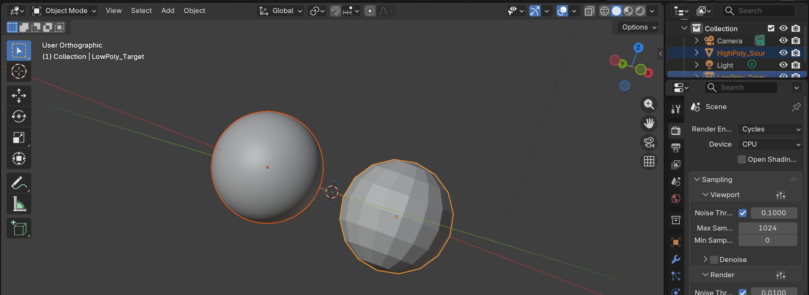Screen dimensions: 809x295
Task: Select the Measure tool
Action: 19,204
